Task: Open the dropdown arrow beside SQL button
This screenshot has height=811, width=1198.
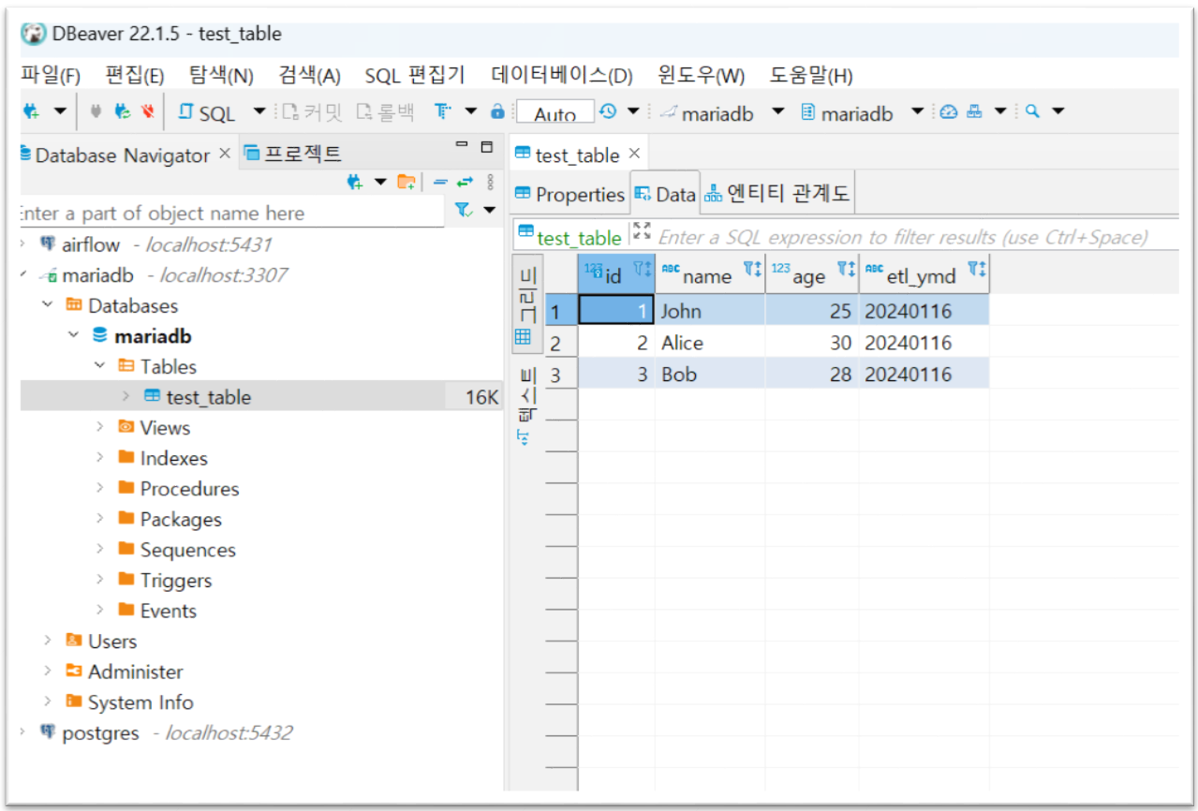Action: click(x=259, y=112)
